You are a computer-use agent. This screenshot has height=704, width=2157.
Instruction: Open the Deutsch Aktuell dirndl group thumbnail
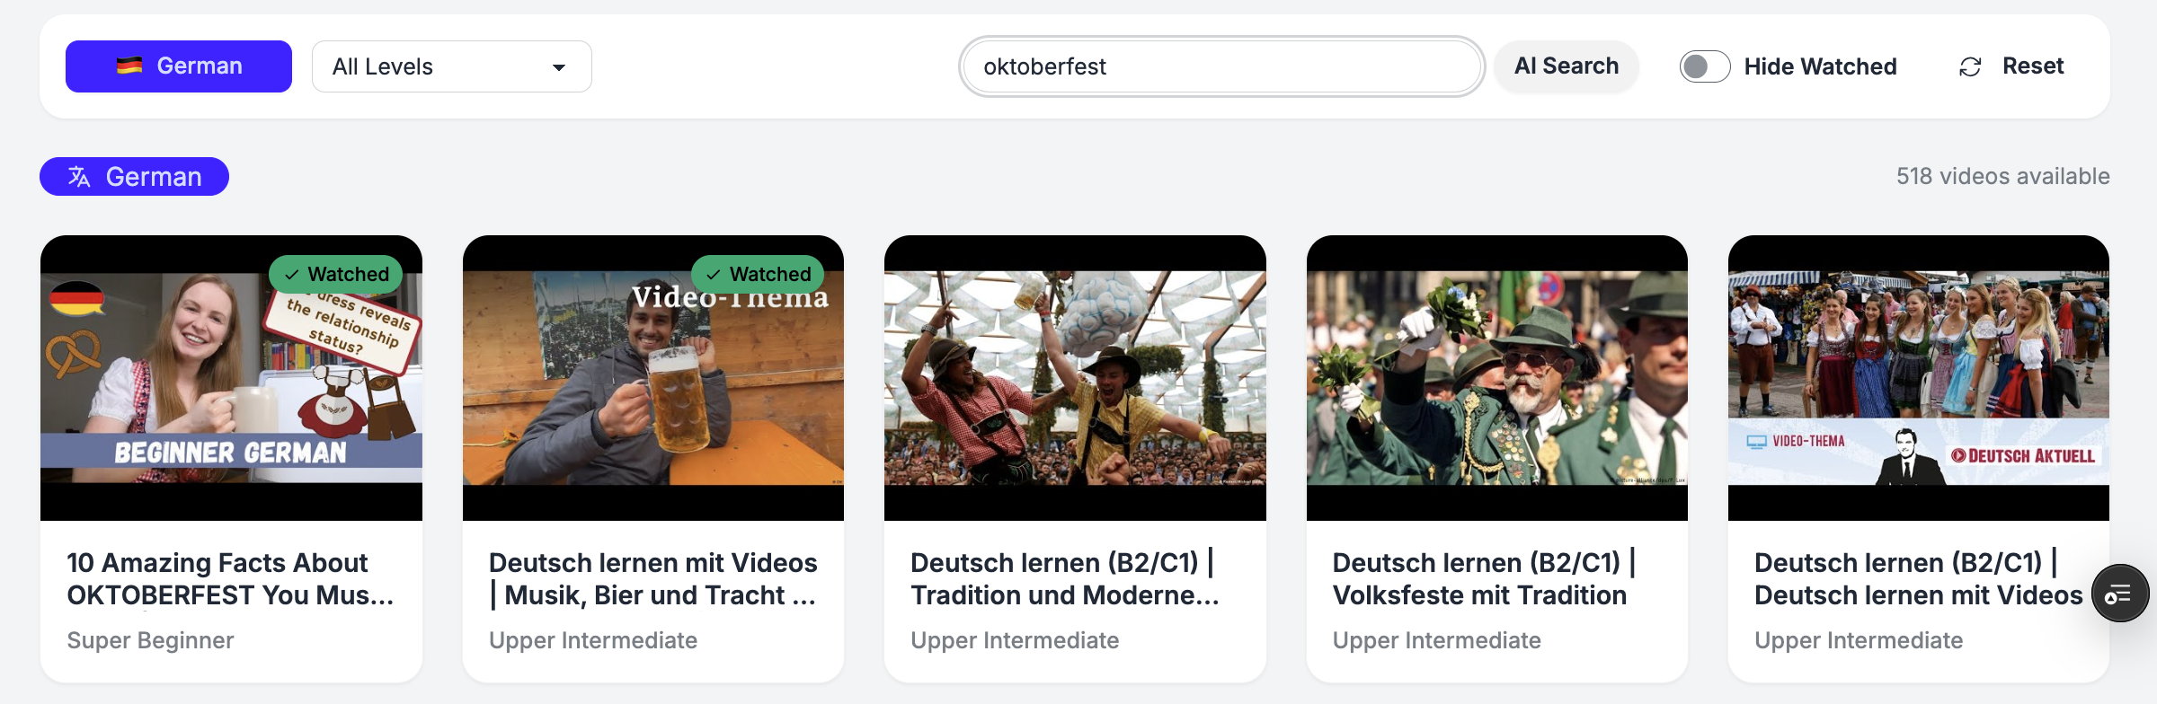[x=1919, y=378]
